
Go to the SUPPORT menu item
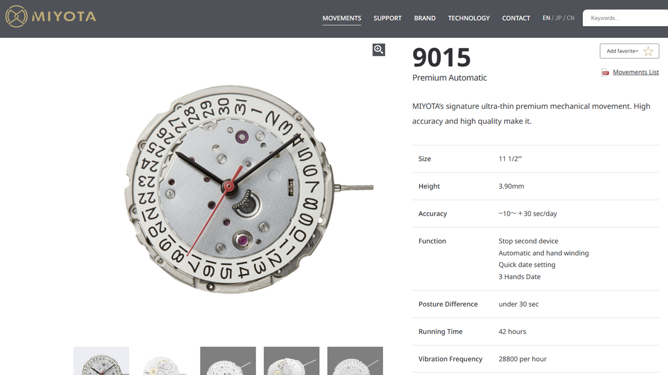(x=387, y=18)
